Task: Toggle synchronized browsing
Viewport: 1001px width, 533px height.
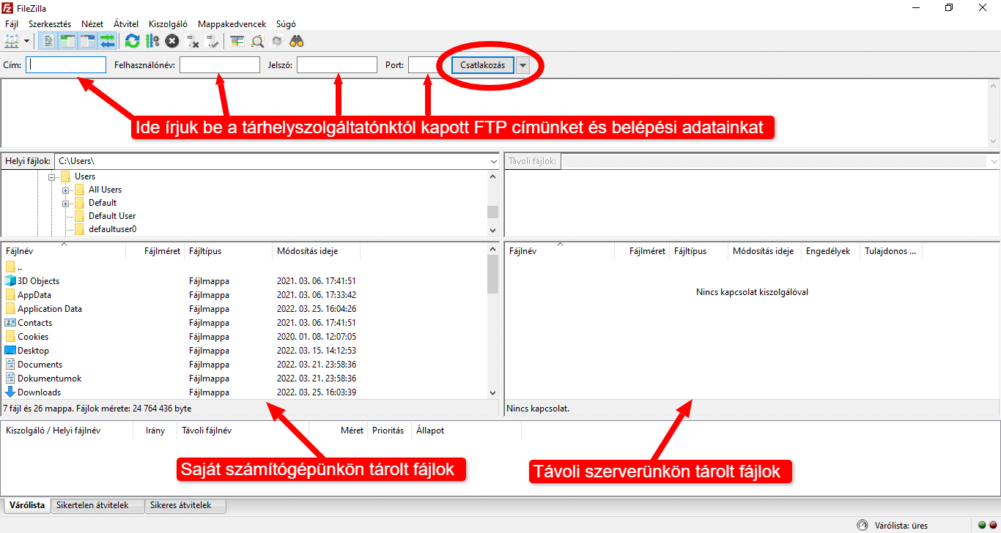Action: tap(277, 41)
